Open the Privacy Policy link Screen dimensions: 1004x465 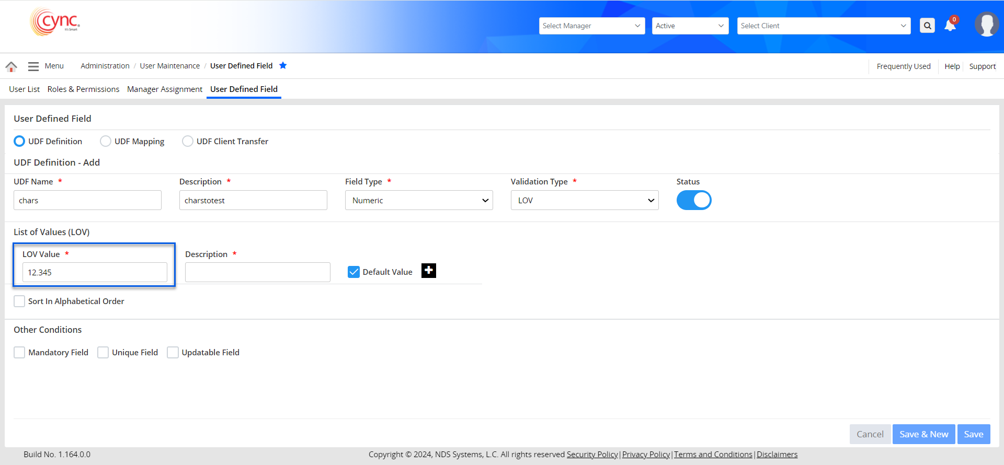646,455
